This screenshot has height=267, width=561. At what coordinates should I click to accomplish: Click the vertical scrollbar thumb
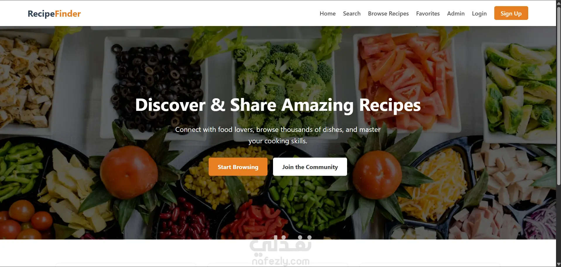tap(558, 96)
